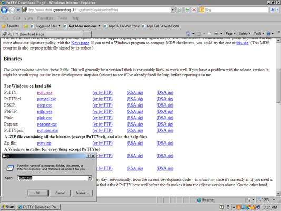Click the putty.zip download link
281x211 pixels.
click(44, 143)
